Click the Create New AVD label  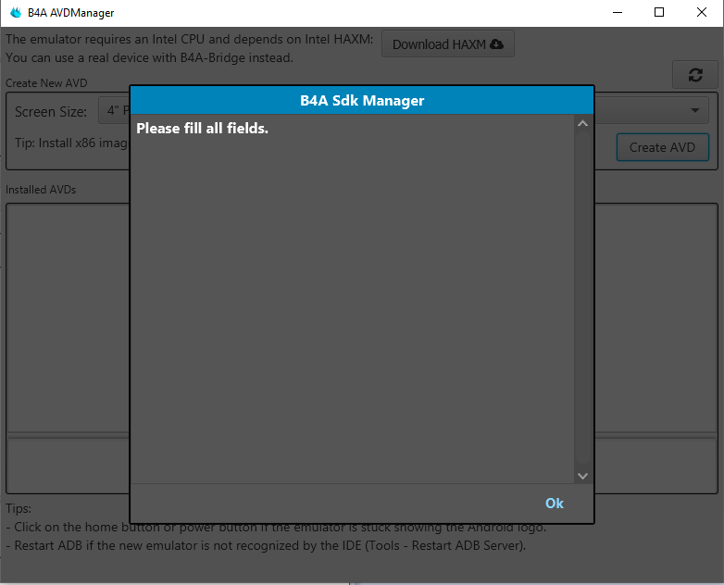click(x=46, y=83)
